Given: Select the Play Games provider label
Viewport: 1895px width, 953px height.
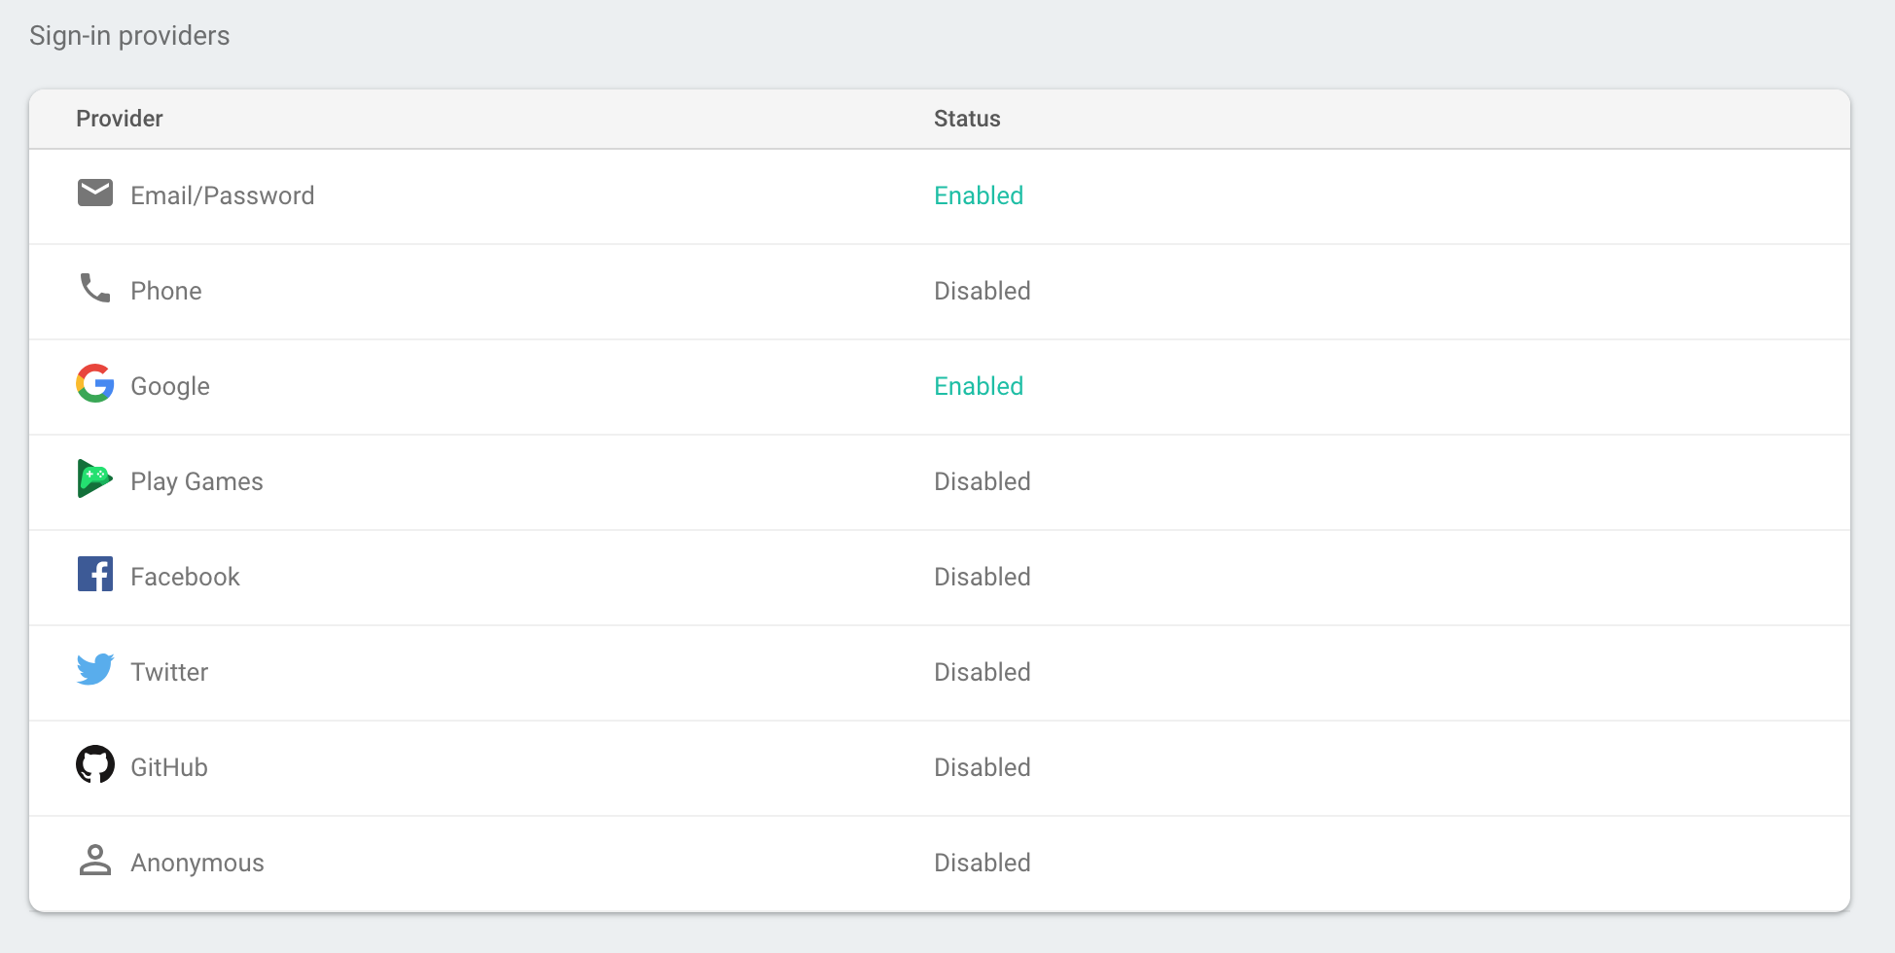Looking at the screenshot, I should (197, 481).
